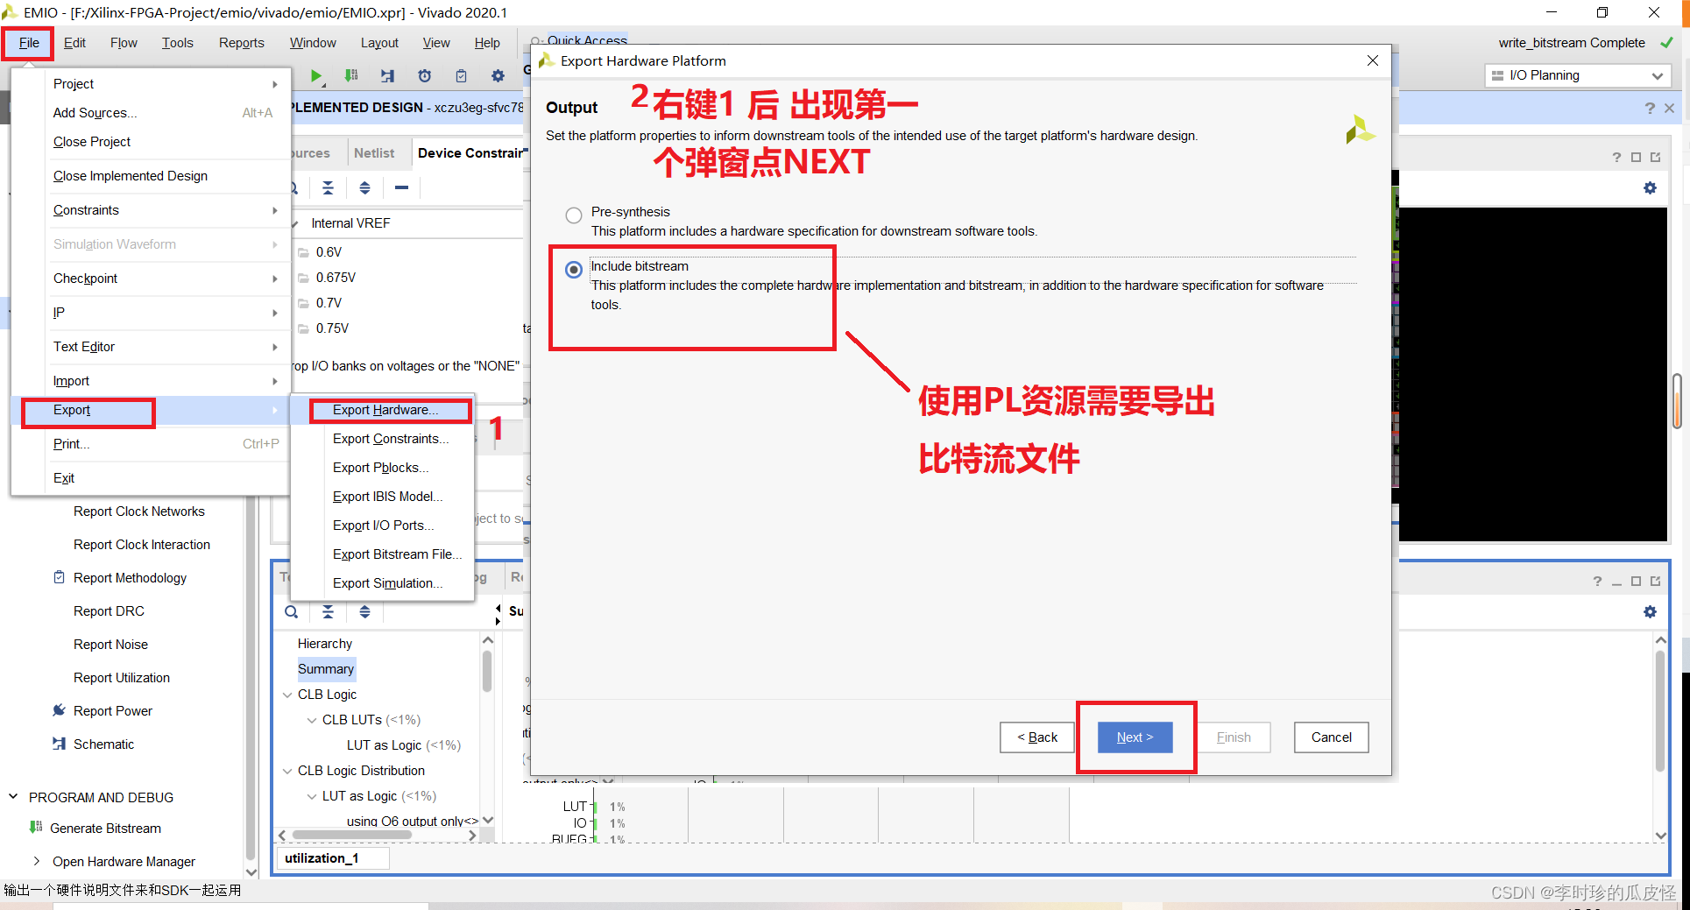Select the Pre-synthesis radio option
Screen dimensions: 1690x910
[574, 215]
